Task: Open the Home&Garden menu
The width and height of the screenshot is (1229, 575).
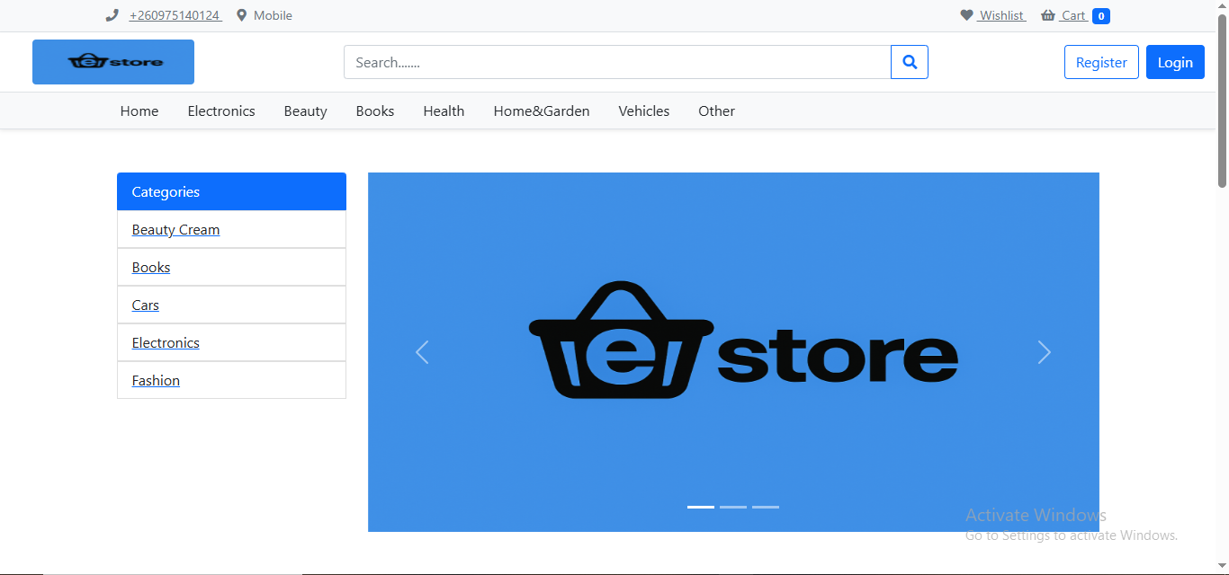Action: (541, 111)
